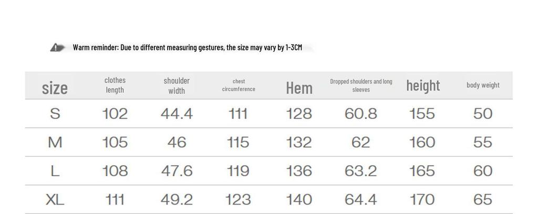Select the S size row label
Image resolution: width=538 pixels, height=214 pixels.
tap(55, 114)
